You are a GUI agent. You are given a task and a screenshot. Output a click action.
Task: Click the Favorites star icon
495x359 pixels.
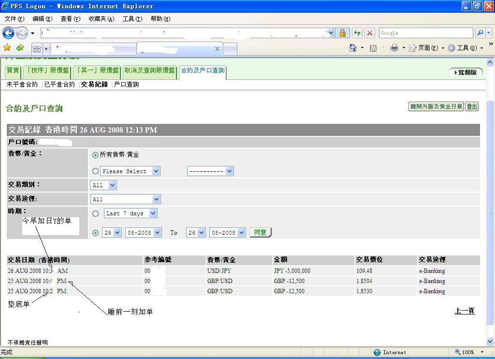7,48
